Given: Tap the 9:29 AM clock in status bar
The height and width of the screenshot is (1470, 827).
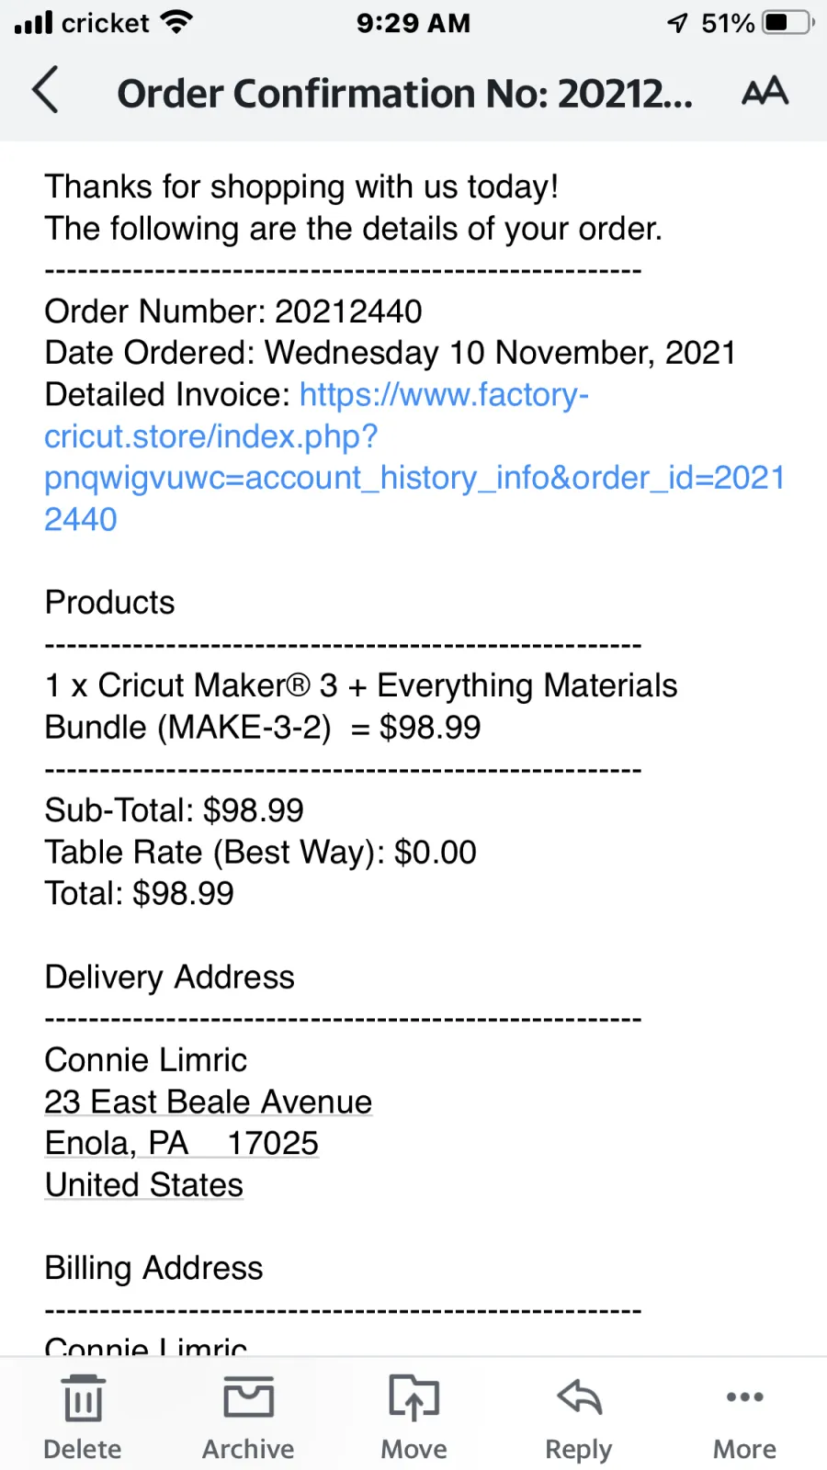Looking at the screenshot, I should pos(413,23).
